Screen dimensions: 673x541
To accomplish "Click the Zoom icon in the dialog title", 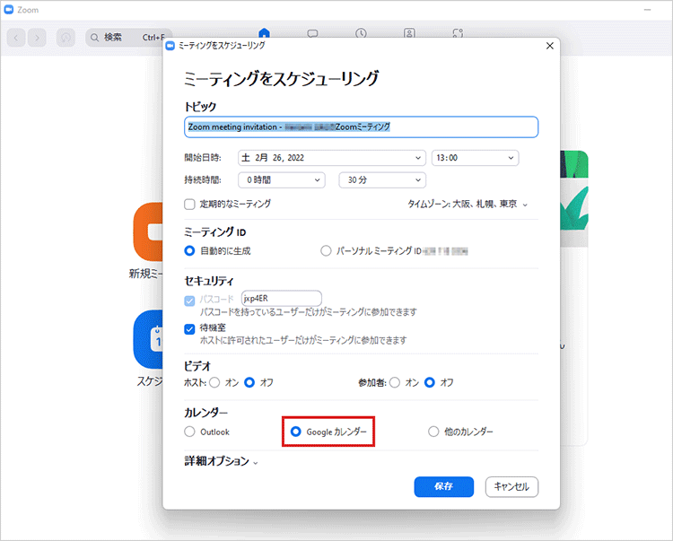I will [170, 46].
